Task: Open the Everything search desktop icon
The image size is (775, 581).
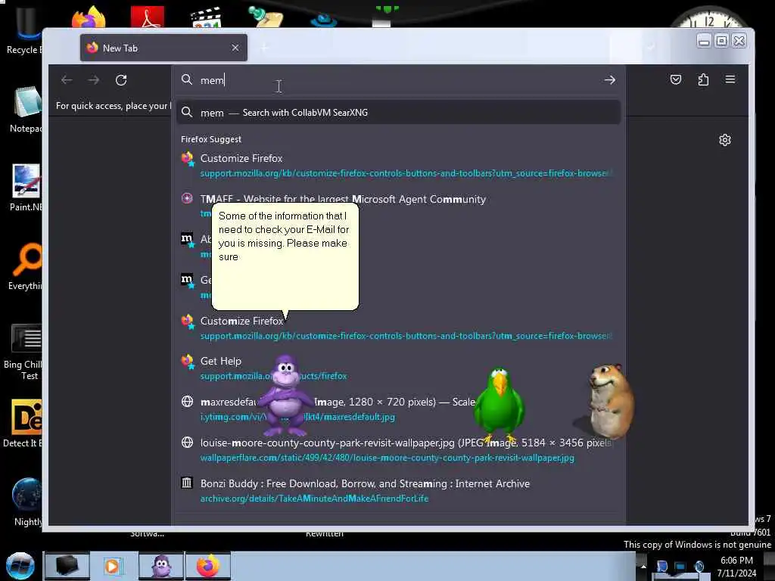Action: 26,267
